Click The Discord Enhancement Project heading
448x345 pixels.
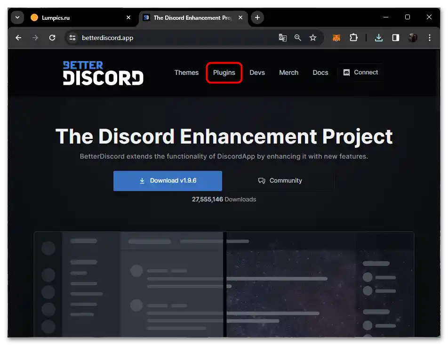pos(224,136)
